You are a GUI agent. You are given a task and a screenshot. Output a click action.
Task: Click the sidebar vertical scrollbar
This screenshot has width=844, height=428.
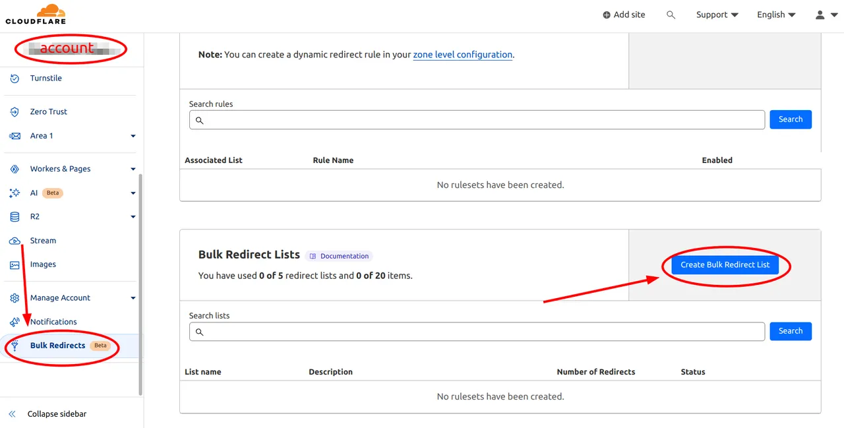pos(140,284)
